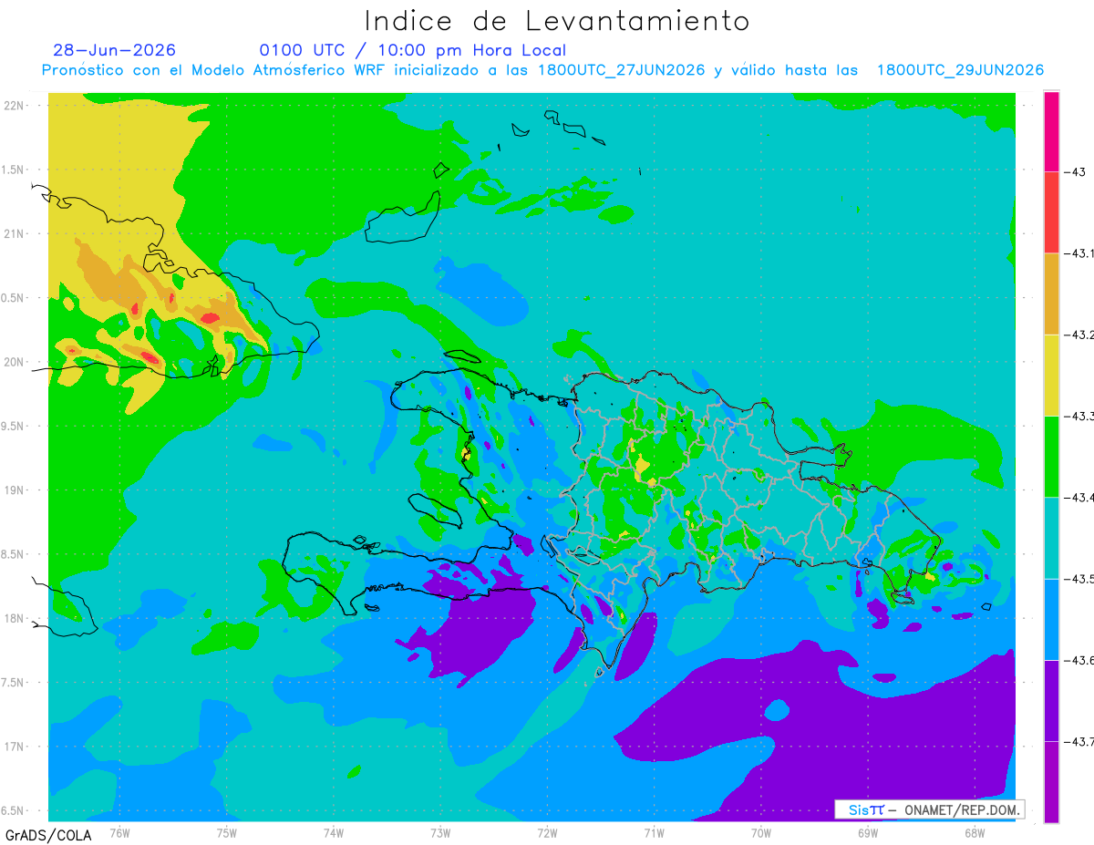Click the time '0100 UTC / 10:00 pm Hora Local'
This screenshot has height=845, width=1094.
point(412,50)
